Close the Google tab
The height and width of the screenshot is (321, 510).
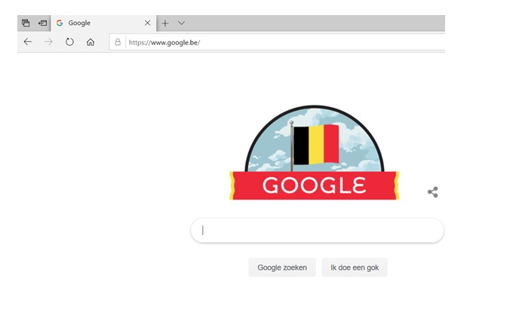click(147, 23)
